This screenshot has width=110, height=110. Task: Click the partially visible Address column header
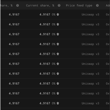(108, 5)
